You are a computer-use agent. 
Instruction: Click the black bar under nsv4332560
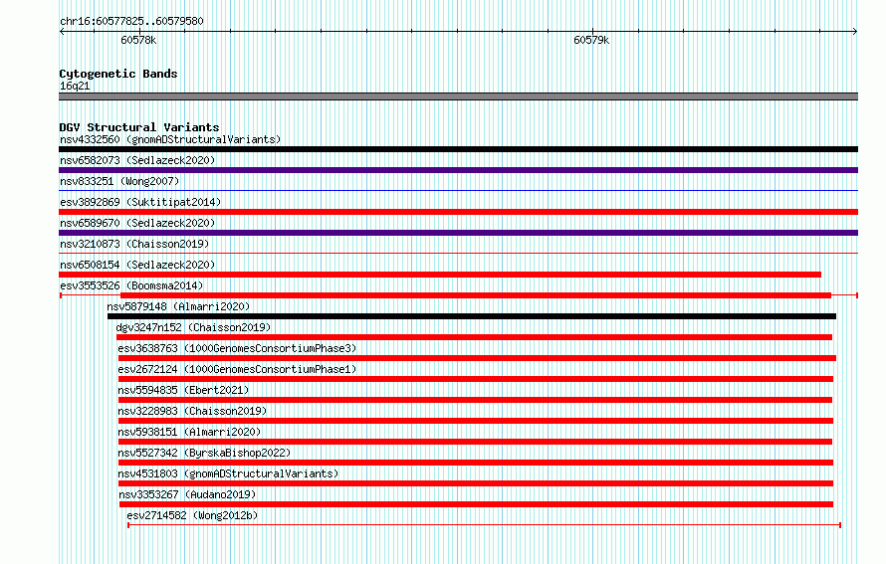pyautogui.click(x=458, y=149)
